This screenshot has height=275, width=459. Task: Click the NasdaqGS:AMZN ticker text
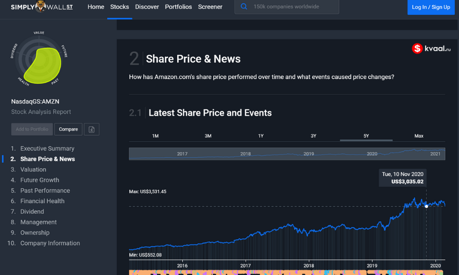35,101
